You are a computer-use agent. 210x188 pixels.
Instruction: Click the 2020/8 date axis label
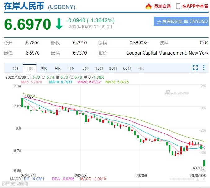[81, 176]
